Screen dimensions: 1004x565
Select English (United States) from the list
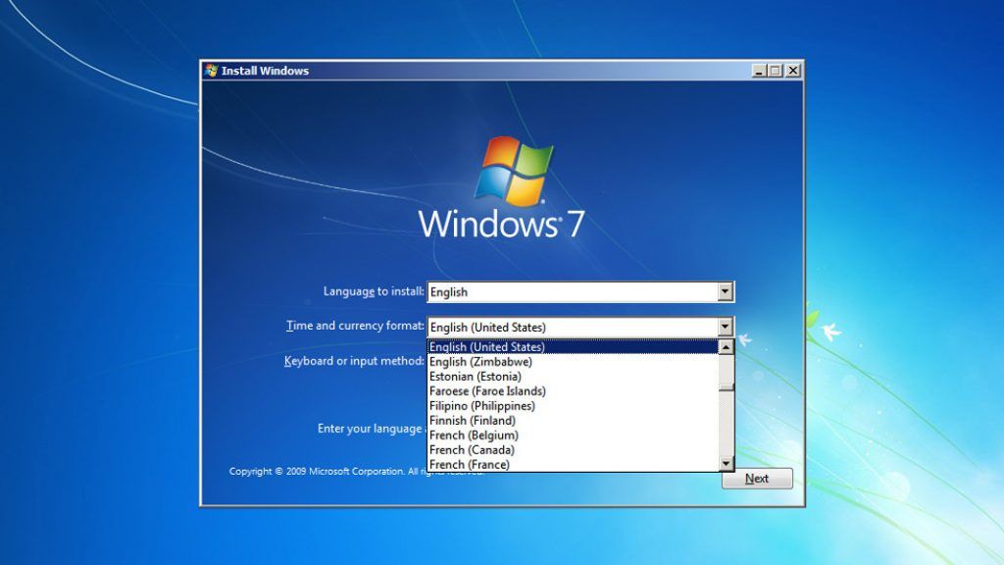coord(487,347)
